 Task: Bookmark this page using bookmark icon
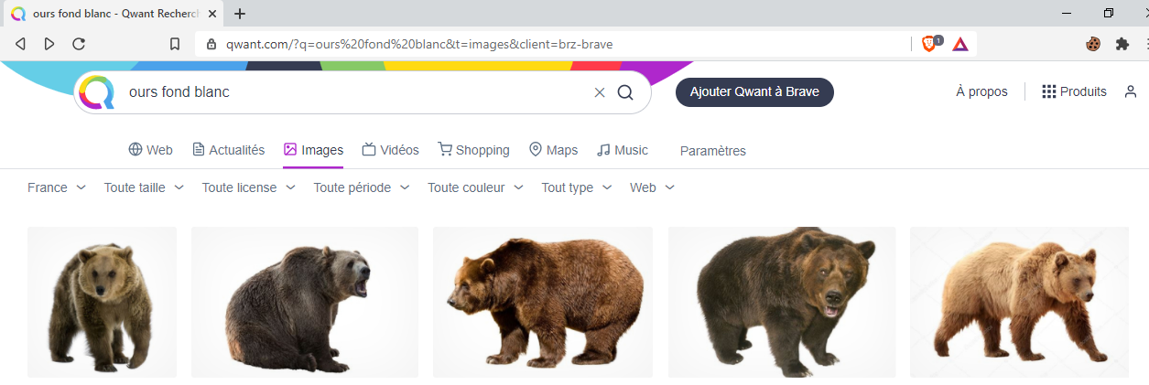pos(175,44)
